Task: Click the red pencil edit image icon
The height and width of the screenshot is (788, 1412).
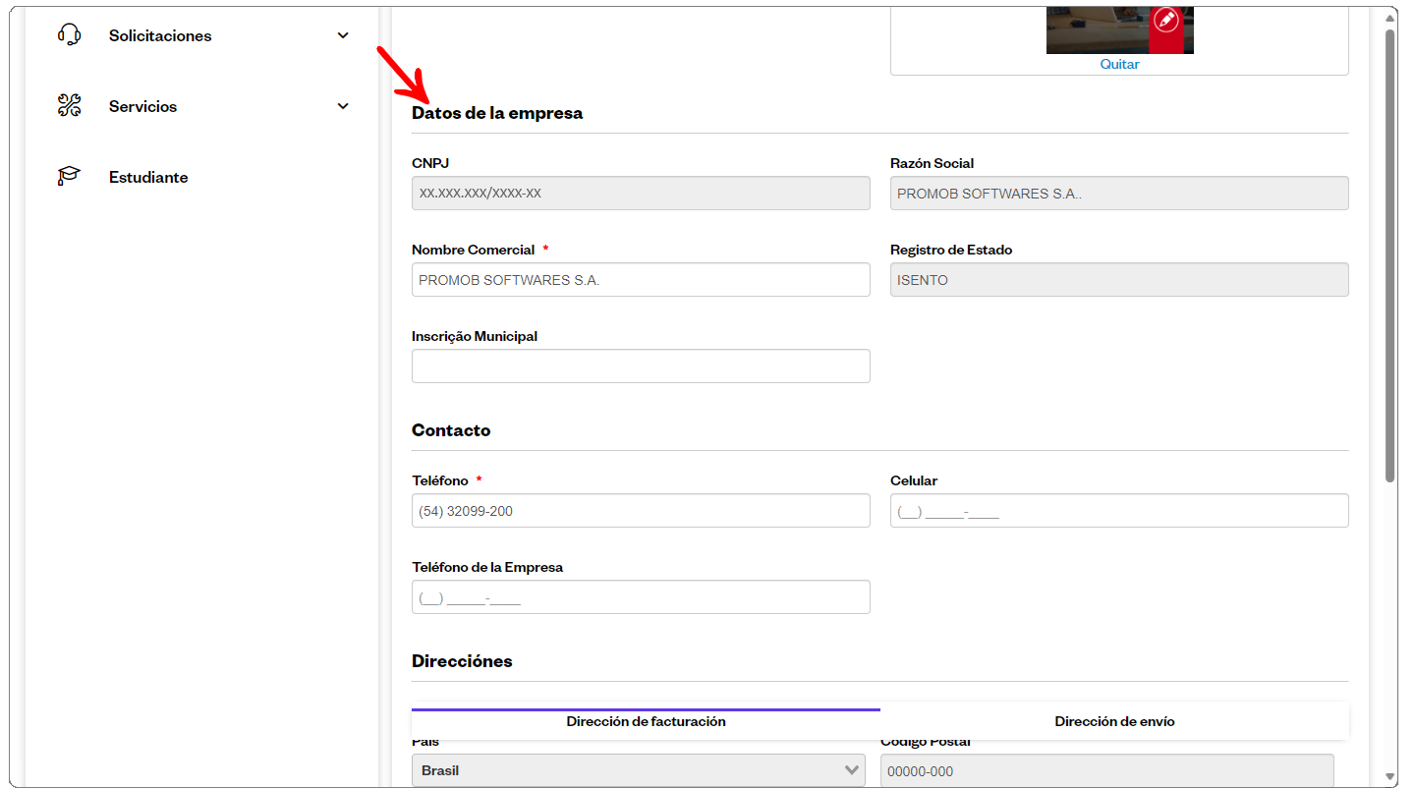Action: click(1165, 21)
